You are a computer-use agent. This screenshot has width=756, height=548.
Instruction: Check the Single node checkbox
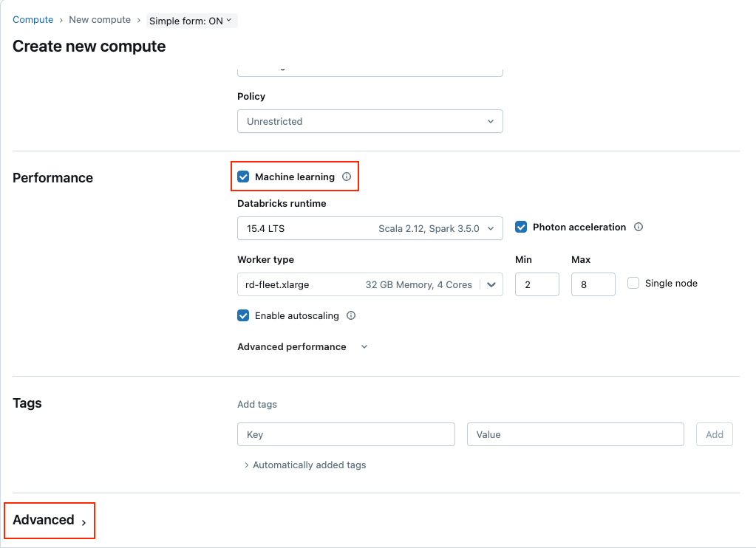click(x=633, y=284)
